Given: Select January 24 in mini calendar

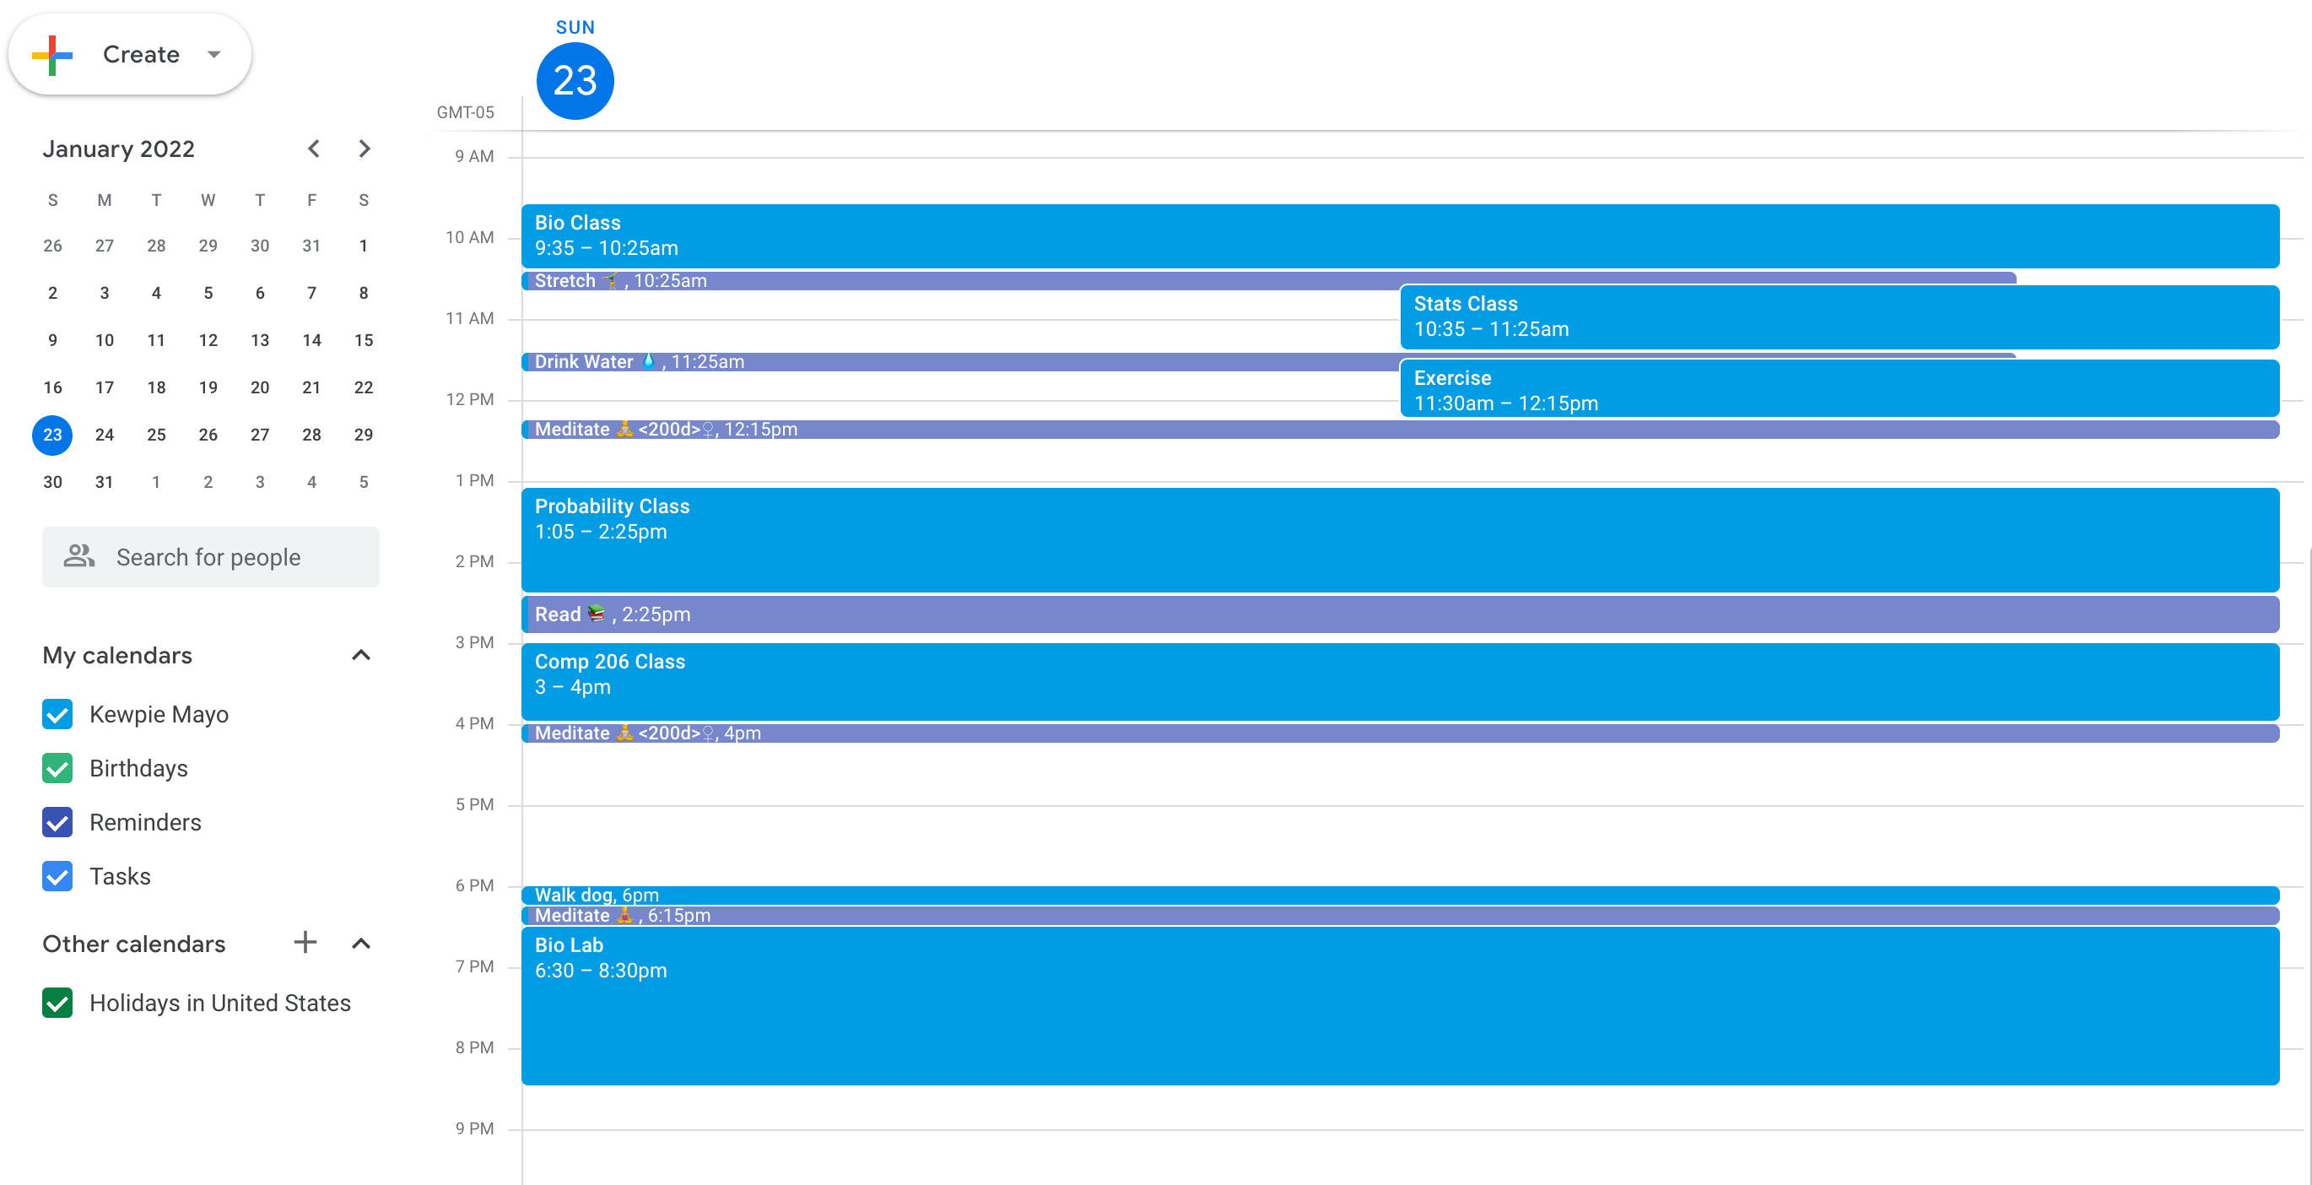Looking at the screenshot, I should coord(104,435).
